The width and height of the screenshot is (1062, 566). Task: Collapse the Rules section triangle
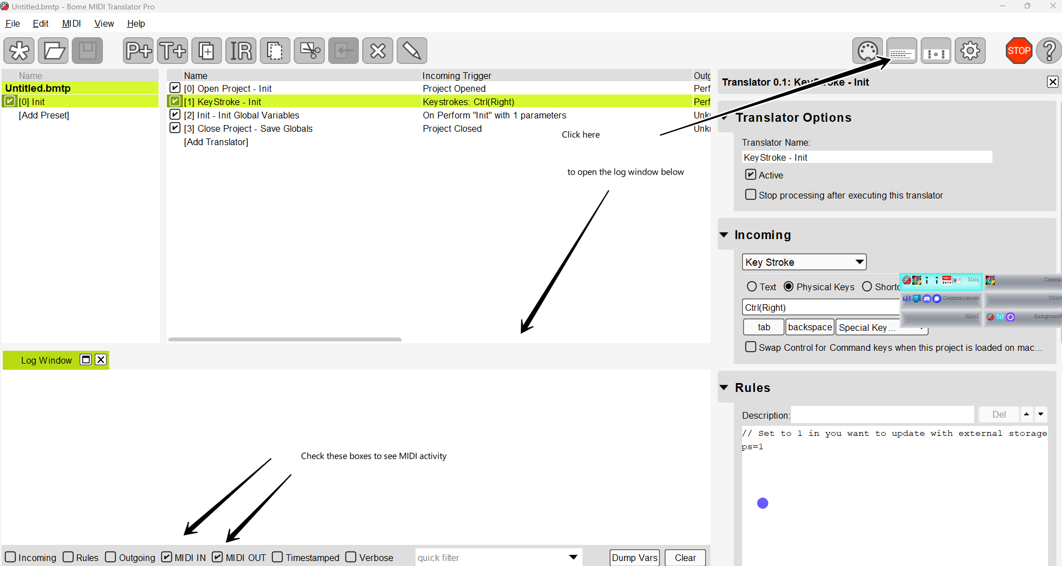point(724,388)
